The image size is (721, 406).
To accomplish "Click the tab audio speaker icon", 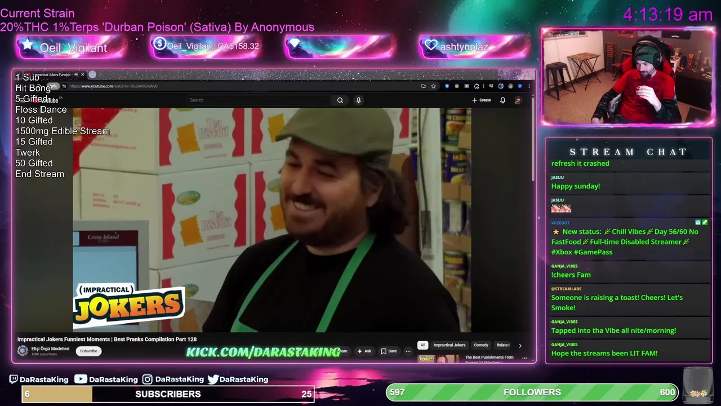I will (x=76, y=74).
